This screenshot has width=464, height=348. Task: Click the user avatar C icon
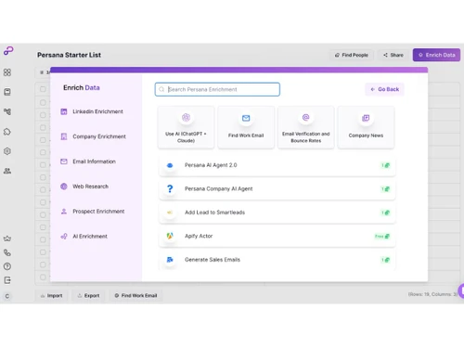[x=7, y=296]
